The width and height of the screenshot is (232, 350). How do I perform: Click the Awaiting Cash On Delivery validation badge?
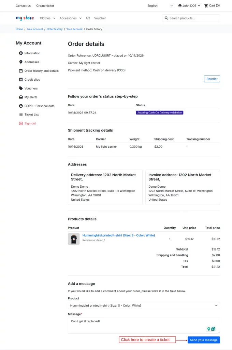click(160, 113)
